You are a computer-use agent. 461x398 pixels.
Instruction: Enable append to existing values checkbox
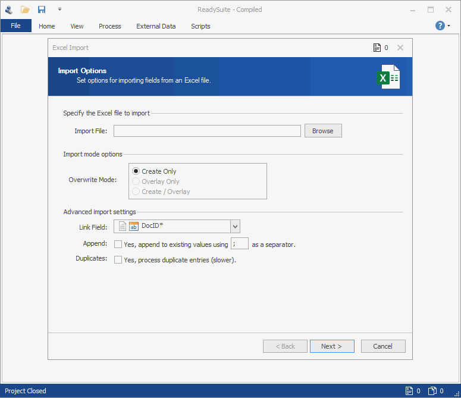118,245
